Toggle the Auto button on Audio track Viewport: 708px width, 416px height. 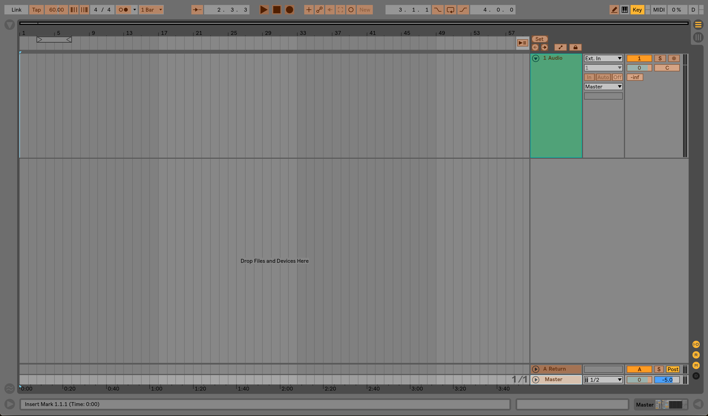pyautogui.click(x=603, y=77)
